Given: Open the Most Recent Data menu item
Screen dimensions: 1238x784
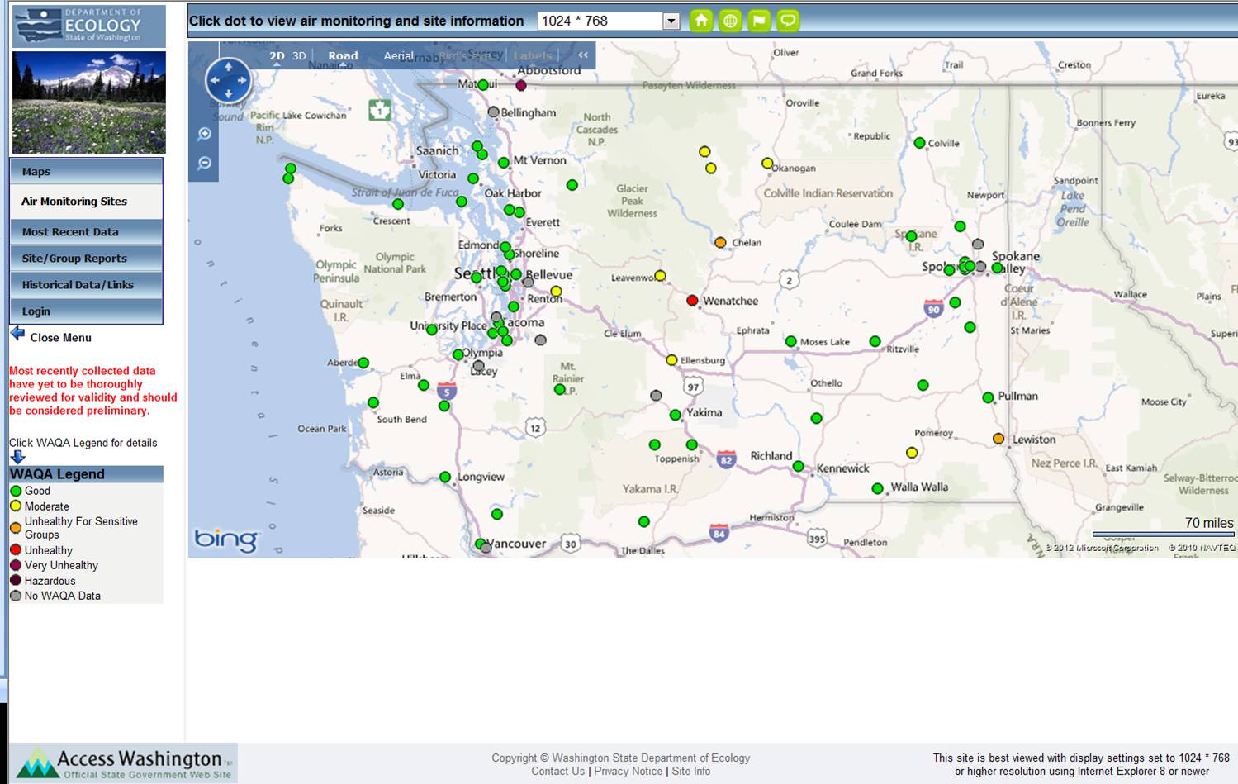Looking at the screenshot, I should click(87, 232).
